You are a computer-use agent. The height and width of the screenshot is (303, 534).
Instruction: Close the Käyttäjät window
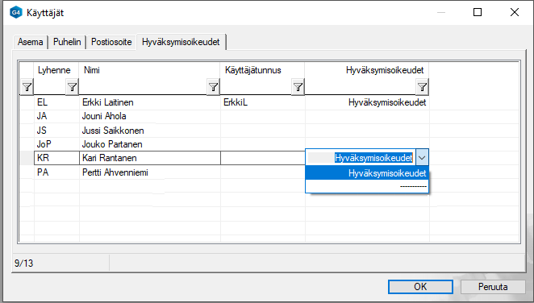(515, 12)
